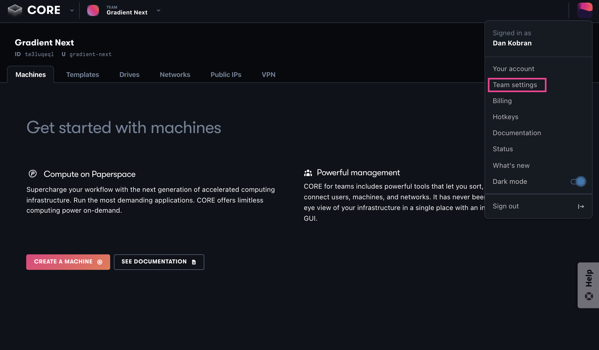
Task: Click the Dan Kobran name in menu
Action: [512, 43]
